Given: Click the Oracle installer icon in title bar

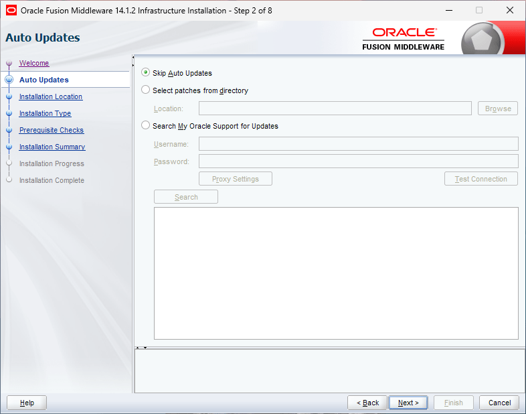Looking at the screenshot, I should click(x=11, y=11).
